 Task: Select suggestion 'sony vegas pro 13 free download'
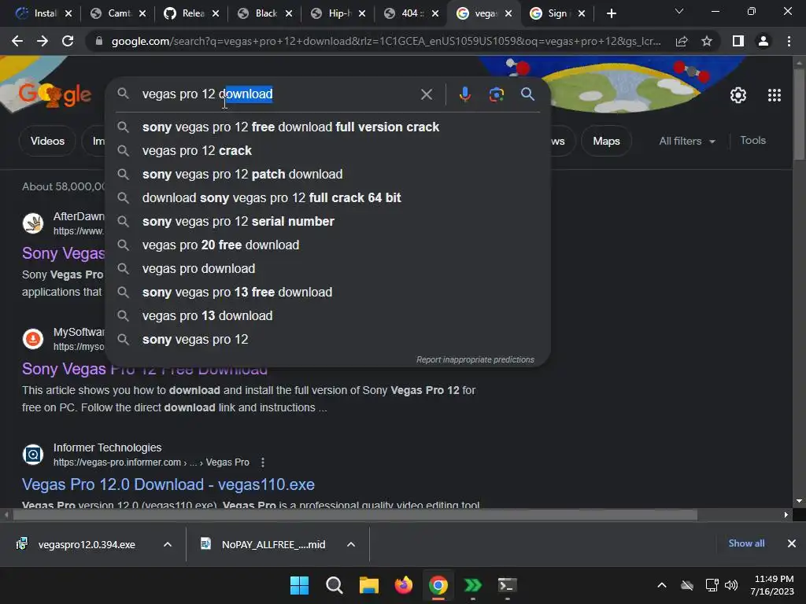(327, 293)
